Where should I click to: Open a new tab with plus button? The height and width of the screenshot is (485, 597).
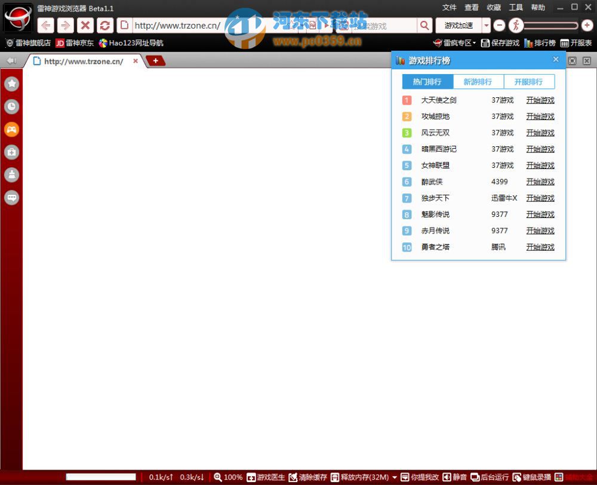click(x=156, y=60)
